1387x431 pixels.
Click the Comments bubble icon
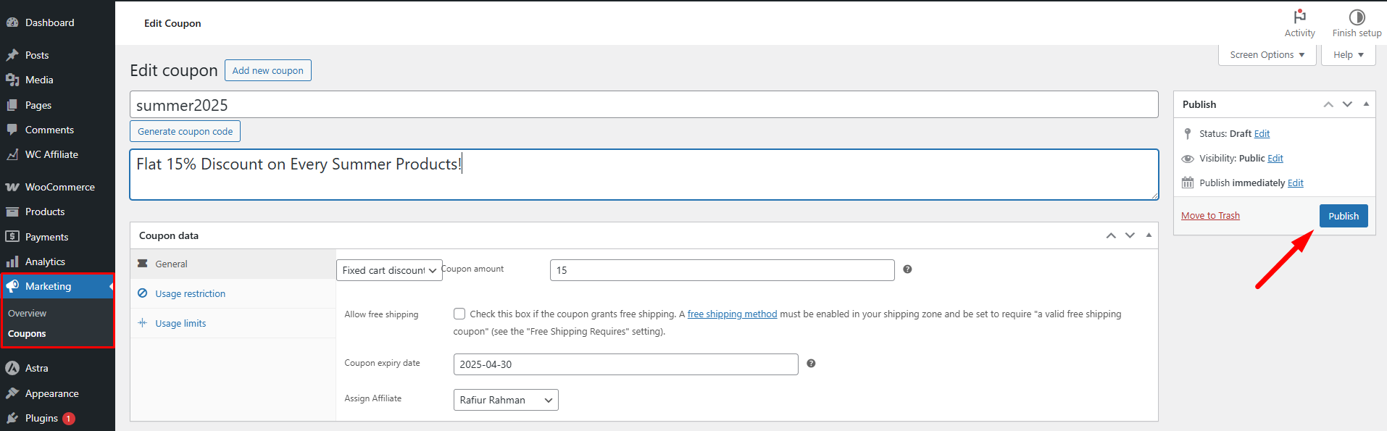[12, 130]
